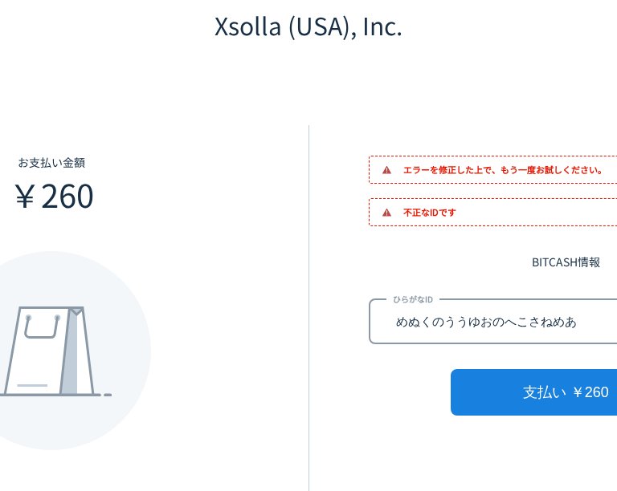Click the shaded side fold of bag
This screenshot has width=617, height=491.
70,357
